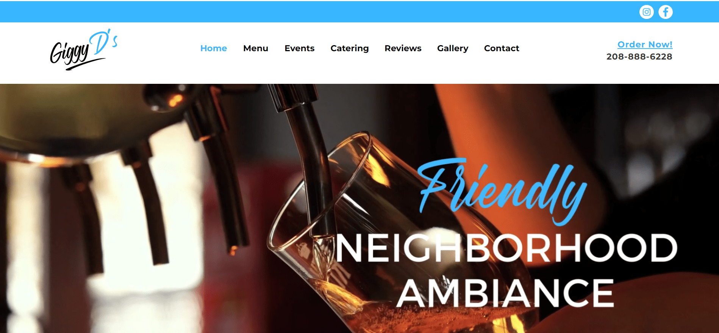This screenshot has height=333, width=719.
Task: Click the blue top banner bar
Action: point(359,12)
